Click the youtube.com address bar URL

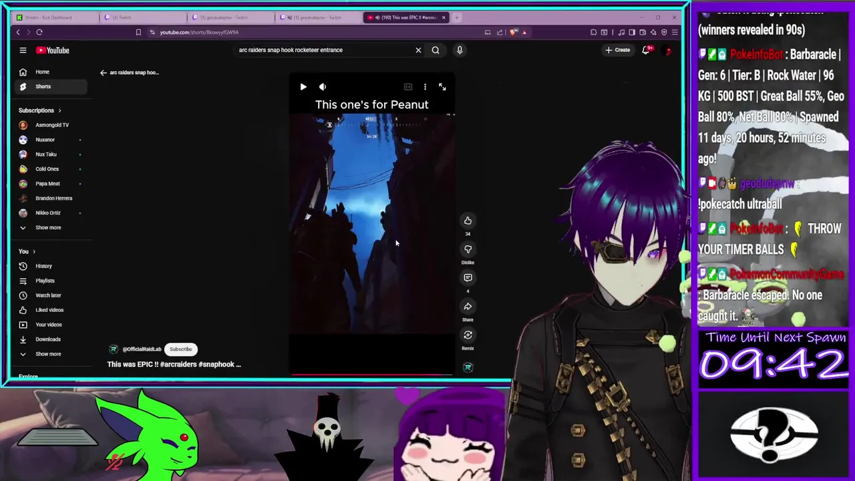click(x=199, y=32)
